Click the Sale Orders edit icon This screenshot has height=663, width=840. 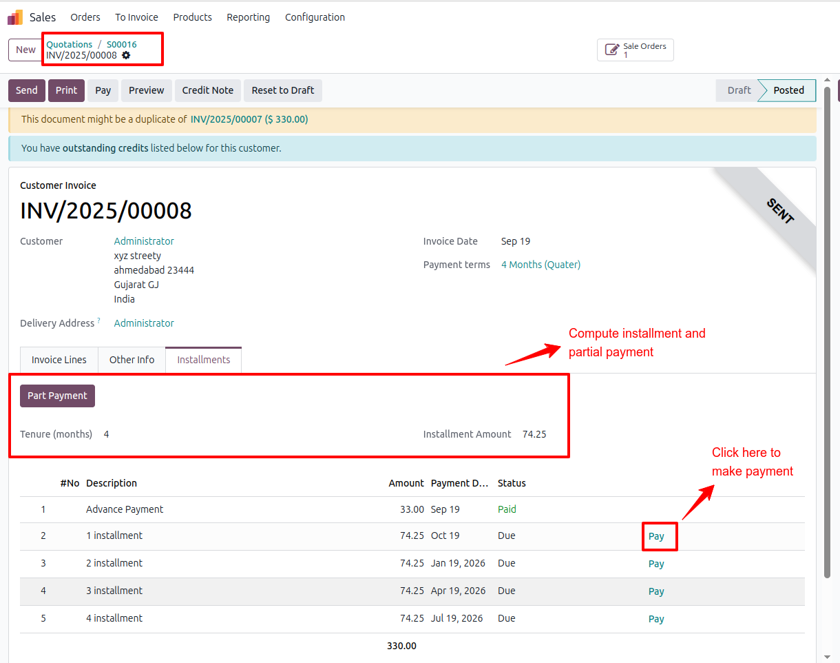(611, 50)
